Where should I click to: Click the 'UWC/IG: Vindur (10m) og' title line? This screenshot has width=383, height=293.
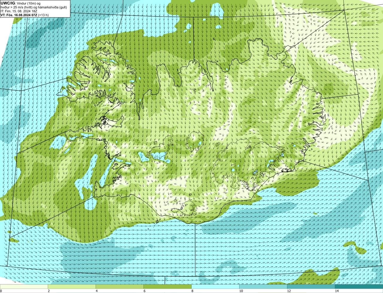(21, 3)
